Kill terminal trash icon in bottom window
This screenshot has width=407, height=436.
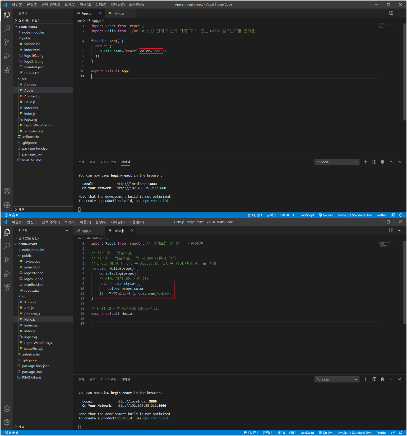tap(383, 379)
